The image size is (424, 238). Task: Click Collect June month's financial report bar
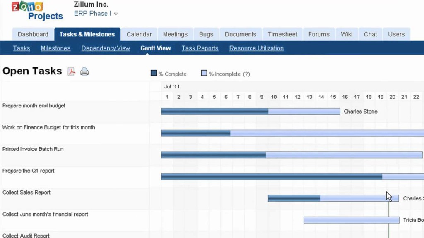click(x=351, y=220)
